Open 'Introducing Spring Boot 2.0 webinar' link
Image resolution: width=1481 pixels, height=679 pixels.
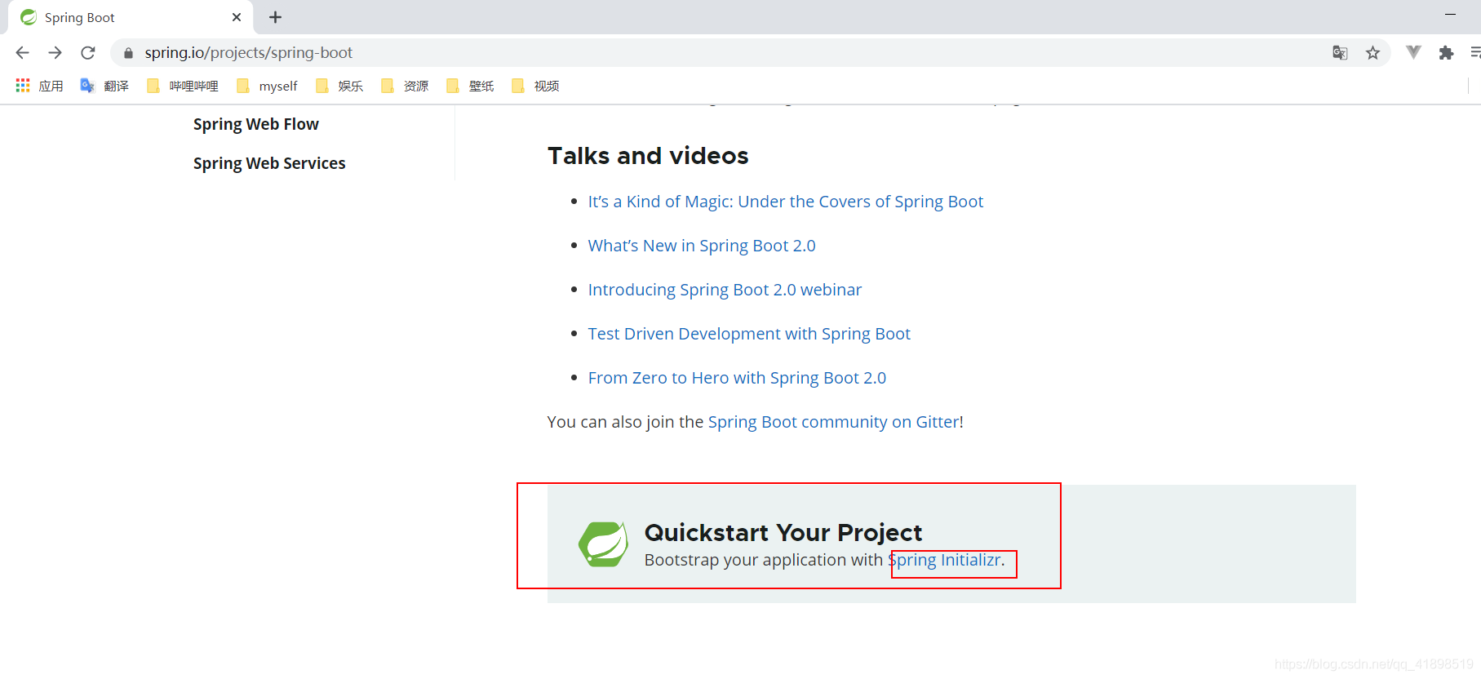point(725,290)
